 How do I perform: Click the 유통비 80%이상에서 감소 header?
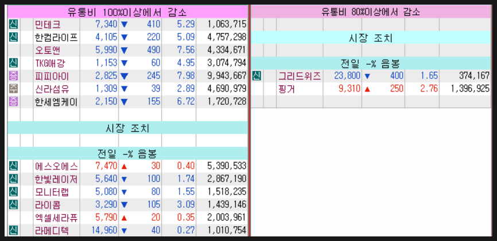click(x=371, y=12)
